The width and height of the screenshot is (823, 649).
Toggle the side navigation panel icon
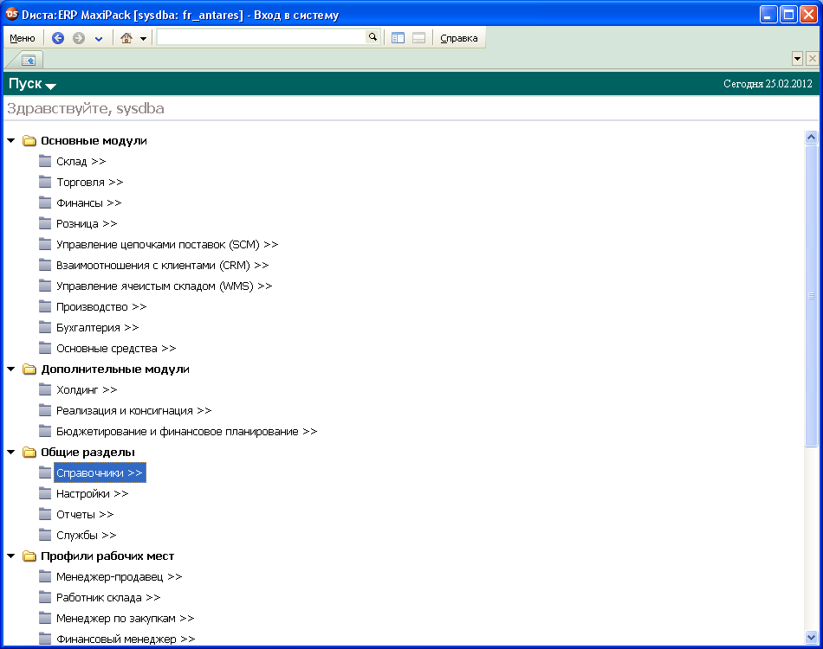click(x=399, y=38)
